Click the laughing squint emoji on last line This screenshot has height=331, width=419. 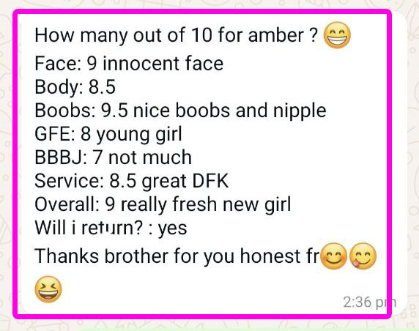tap(48, 289)
